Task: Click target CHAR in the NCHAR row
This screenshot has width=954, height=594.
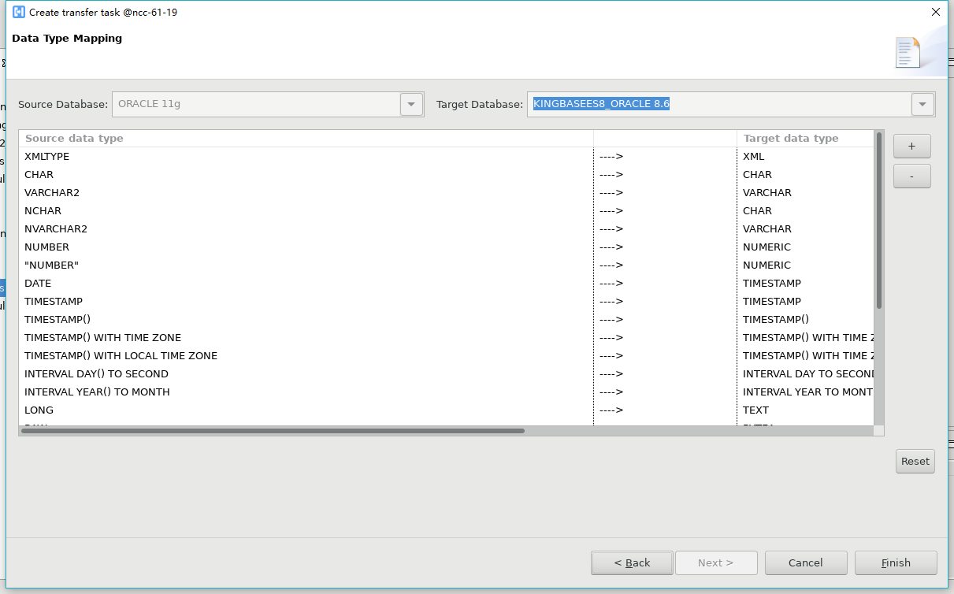Action: [x=805, y=210]
